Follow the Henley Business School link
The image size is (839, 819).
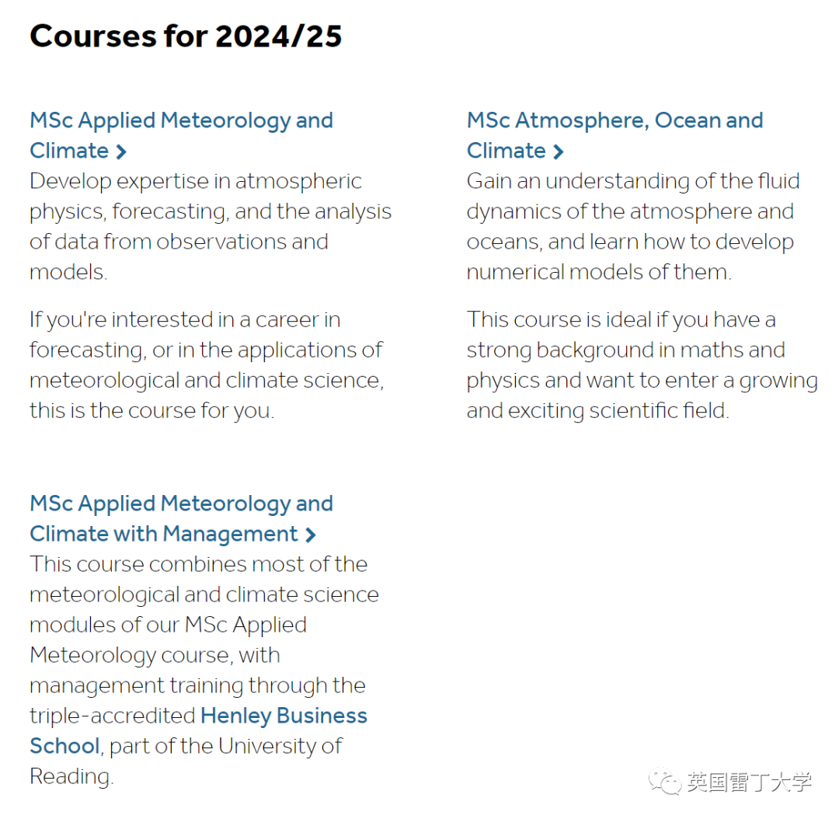[284, 716]
